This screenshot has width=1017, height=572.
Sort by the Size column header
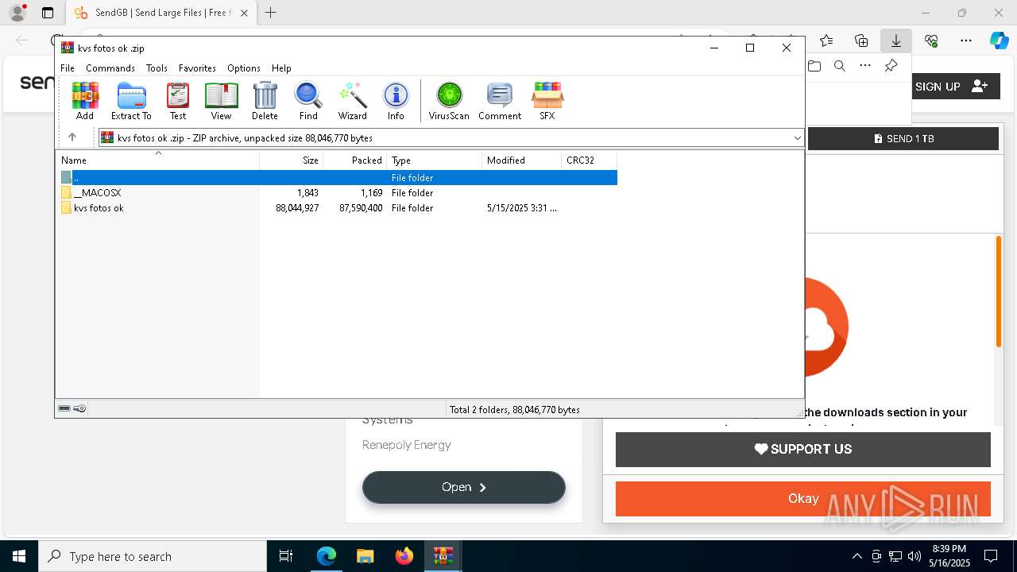(292, 160)
